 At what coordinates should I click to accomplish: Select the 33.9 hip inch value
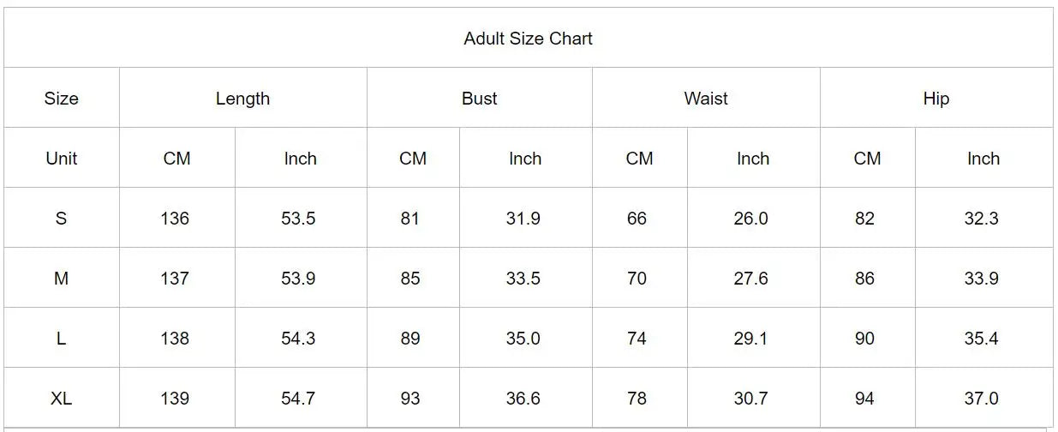point(981,279)
